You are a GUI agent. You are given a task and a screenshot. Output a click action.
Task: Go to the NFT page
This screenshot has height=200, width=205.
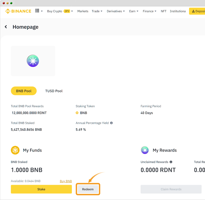(164, 11)
